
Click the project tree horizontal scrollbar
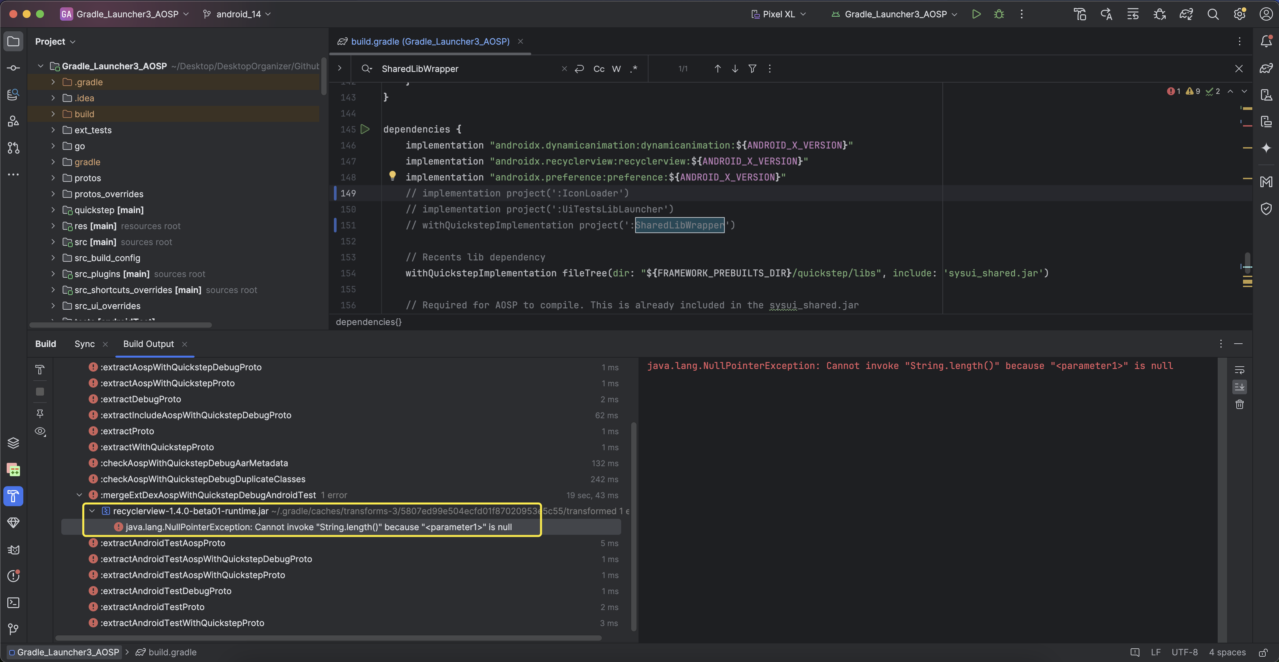[x=121, y=325]
